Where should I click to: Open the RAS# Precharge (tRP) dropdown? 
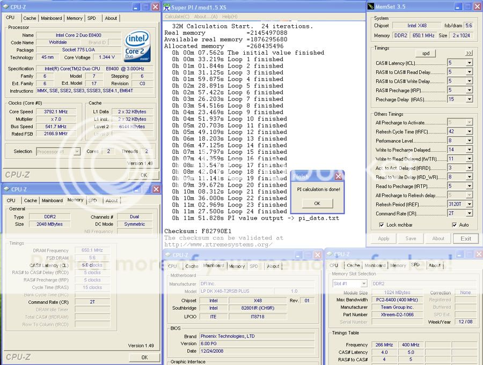pos(469,90)
